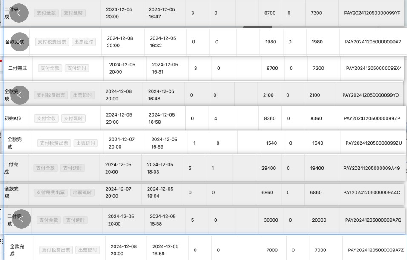This screenshot has width=407, height=260.
Task: Click the horizontal scrollbar under the first row
Action: (258, 27)
